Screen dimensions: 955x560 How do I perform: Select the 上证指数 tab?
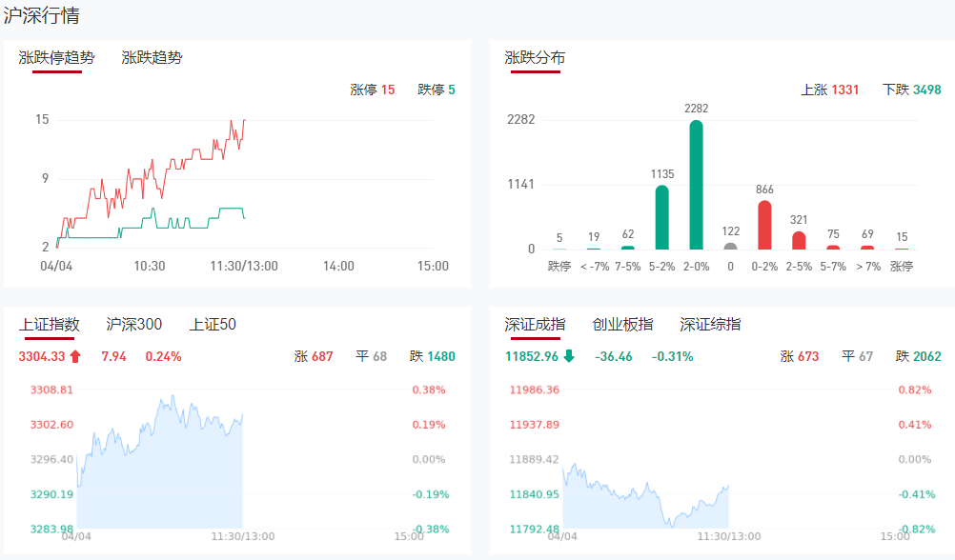[x=49, y=325]
